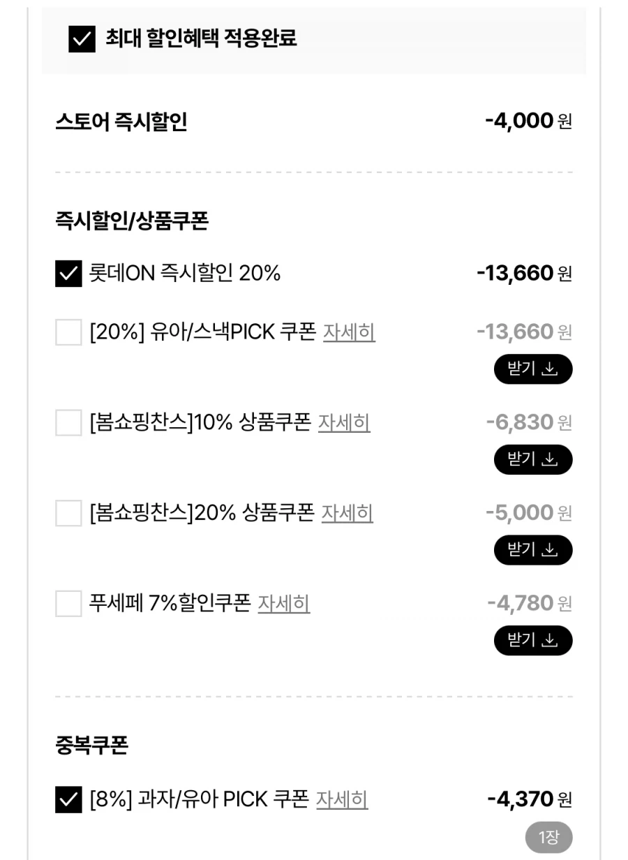Click the 롯데ON 즉시할인 20% label text
This screenshot has height=860, width=628.
(x=185, y=274)
